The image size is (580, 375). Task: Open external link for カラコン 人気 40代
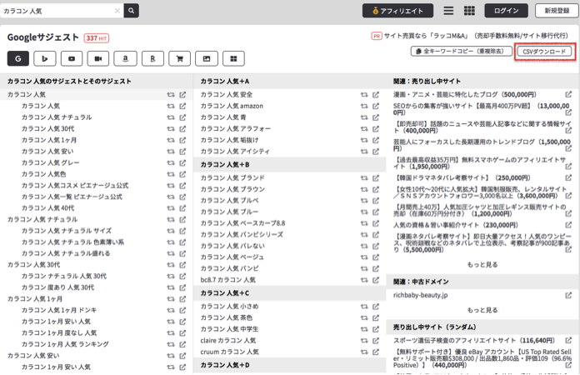point(182,208)
